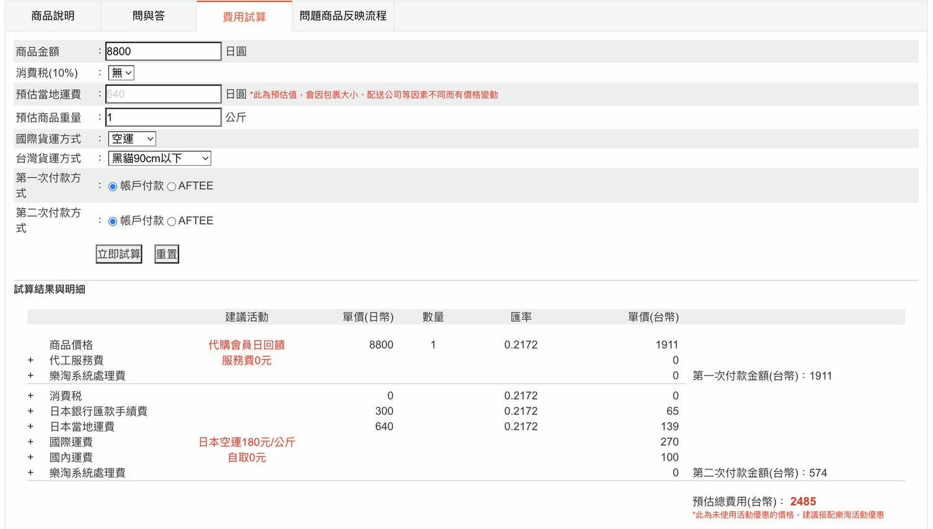Viewport: 933px width, 529px height.
Task: Click the 服務費0元 activity link
Action: point(247,361)
